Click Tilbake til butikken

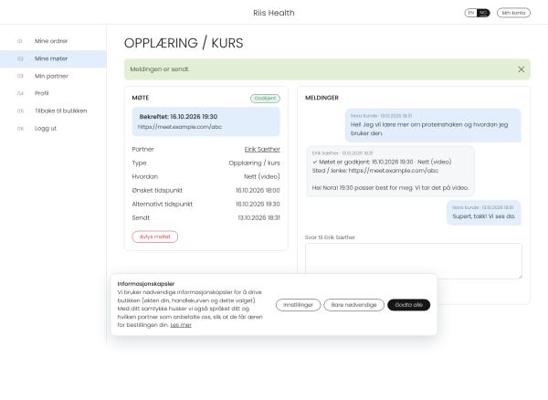[53, 111]
